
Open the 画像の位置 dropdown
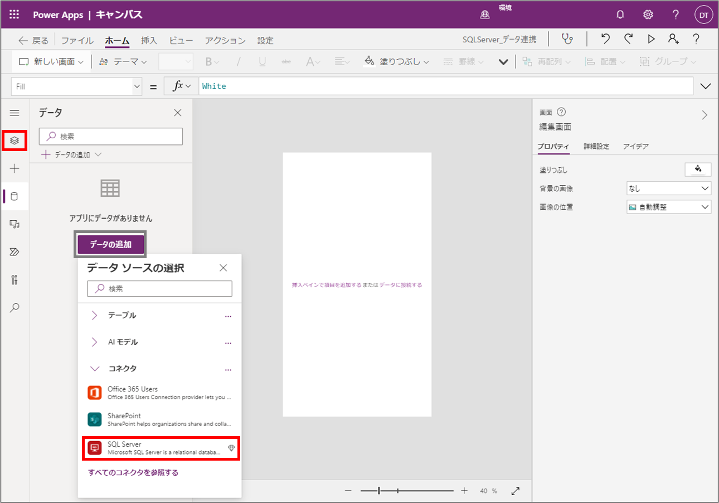click(x=669, y=207)
